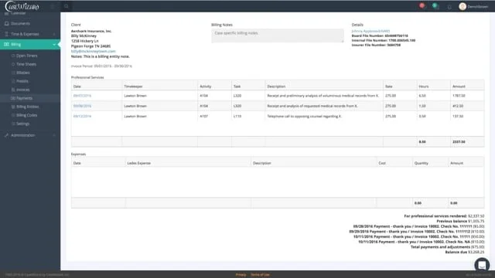
Task: Select the Invoice Period text
Action: 101,66
